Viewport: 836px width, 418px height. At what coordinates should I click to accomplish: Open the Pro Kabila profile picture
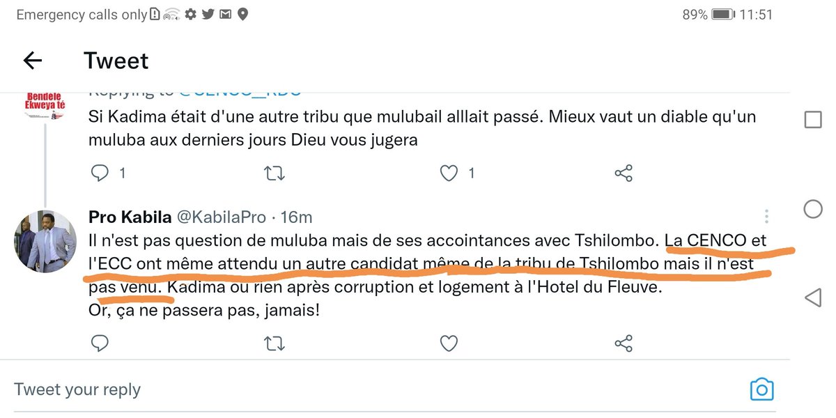(x=45, y=240)
